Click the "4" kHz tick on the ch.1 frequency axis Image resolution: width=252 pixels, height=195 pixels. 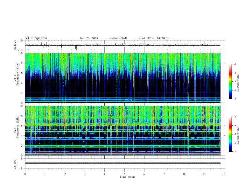[23, 83]
